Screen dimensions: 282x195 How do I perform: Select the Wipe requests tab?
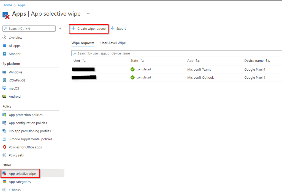pos(83,43)
